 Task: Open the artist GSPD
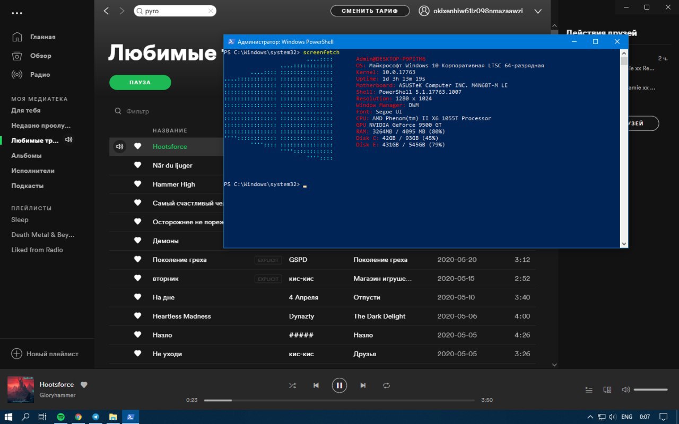[x=298, y=260]
